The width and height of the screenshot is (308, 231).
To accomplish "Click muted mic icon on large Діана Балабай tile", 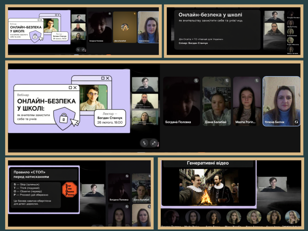I will [226, 81].
